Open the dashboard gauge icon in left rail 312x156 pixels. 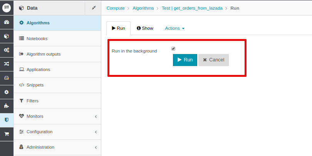[x=7, y=22]
